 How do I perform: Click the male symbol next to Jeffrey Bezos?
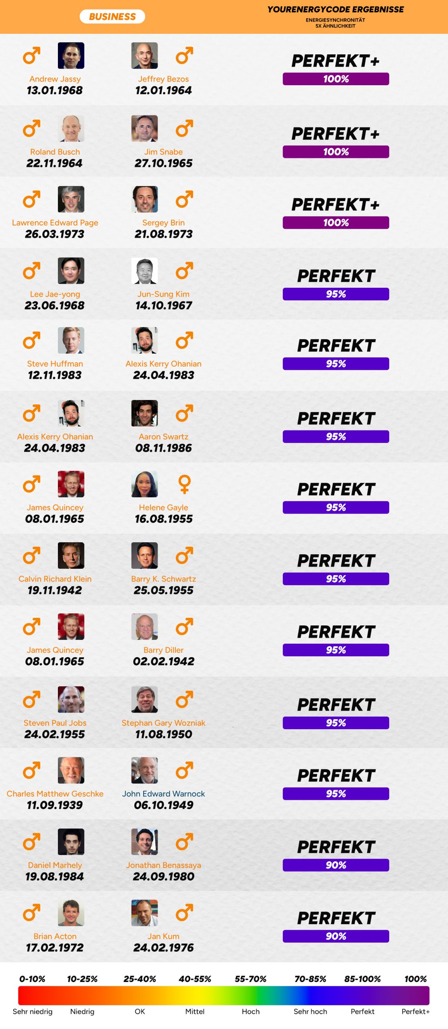[x=184, y=56]
